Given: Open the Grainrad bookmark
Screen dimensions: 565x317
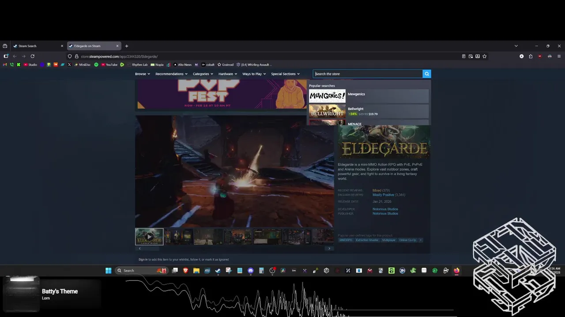Looking at the screenshot, I should tap(225, 65).
